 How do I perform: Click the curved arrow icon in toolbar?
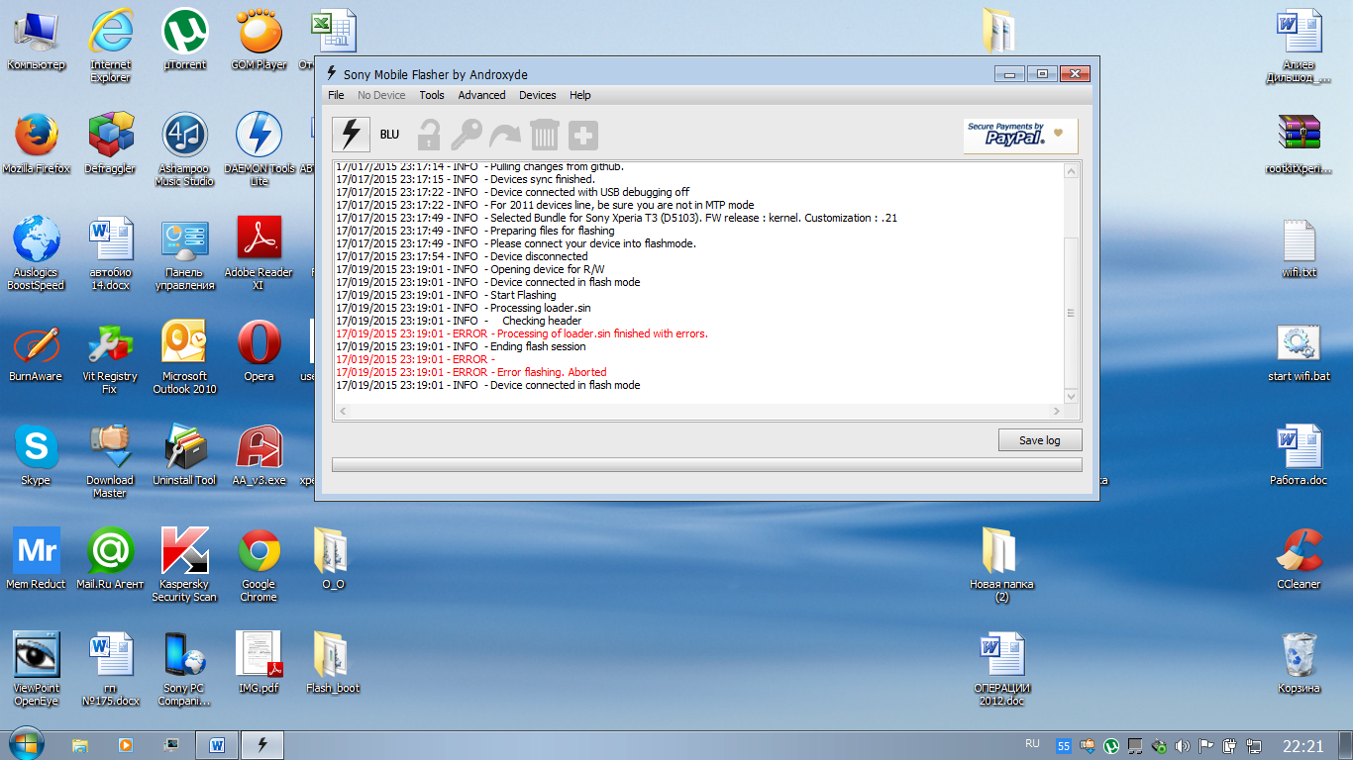click(x=505, y=135)
